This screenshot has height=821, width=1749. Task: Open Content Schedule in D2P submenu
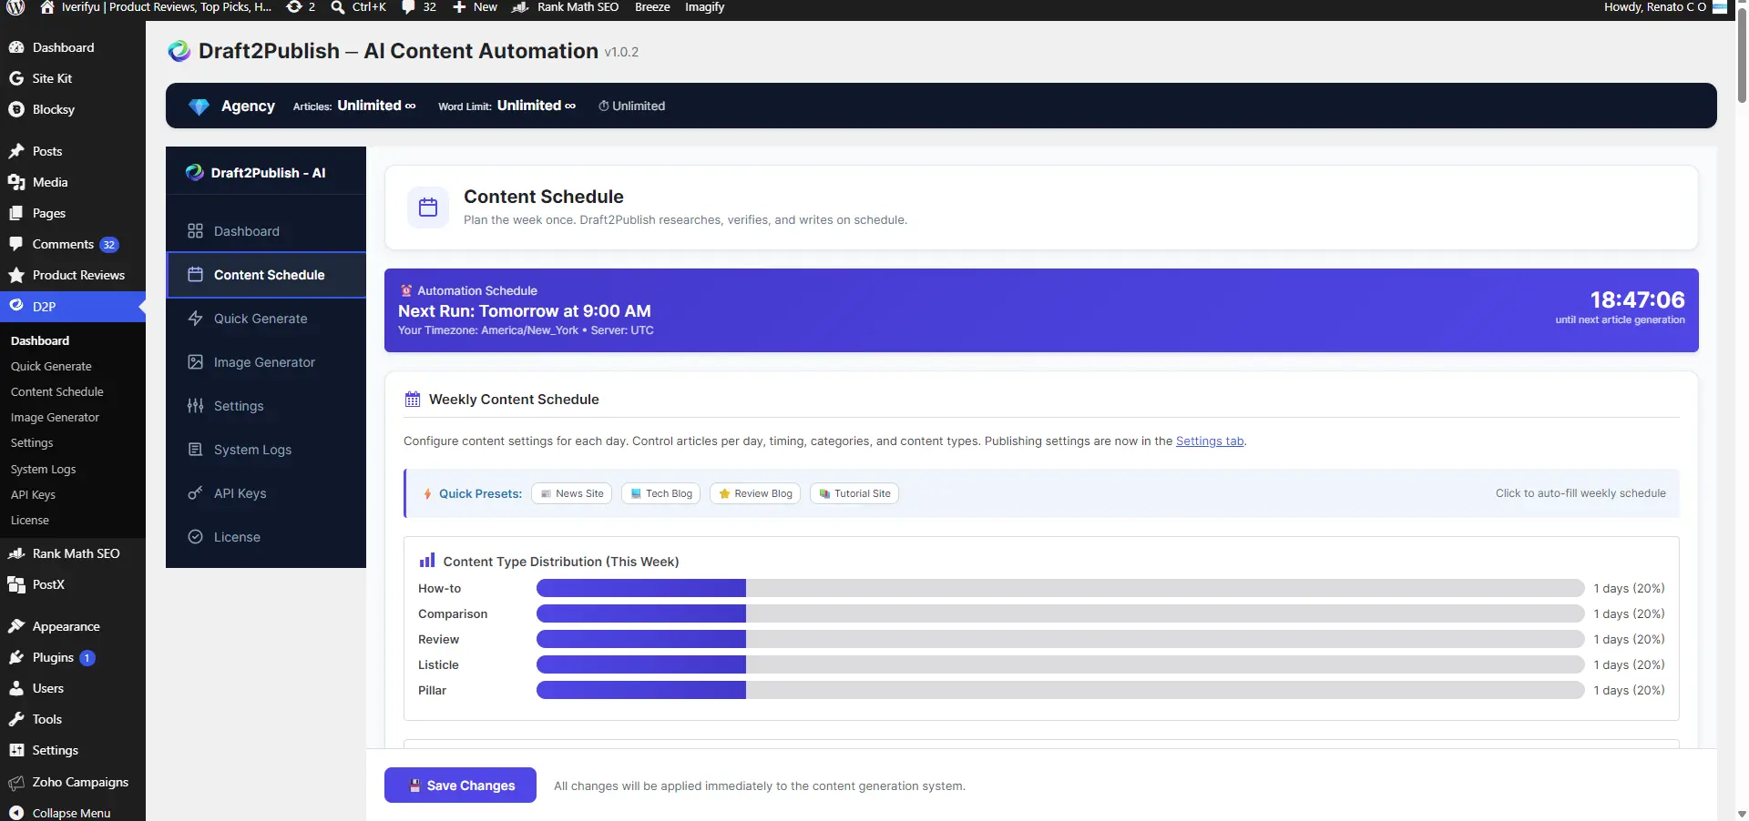point(57,391)
